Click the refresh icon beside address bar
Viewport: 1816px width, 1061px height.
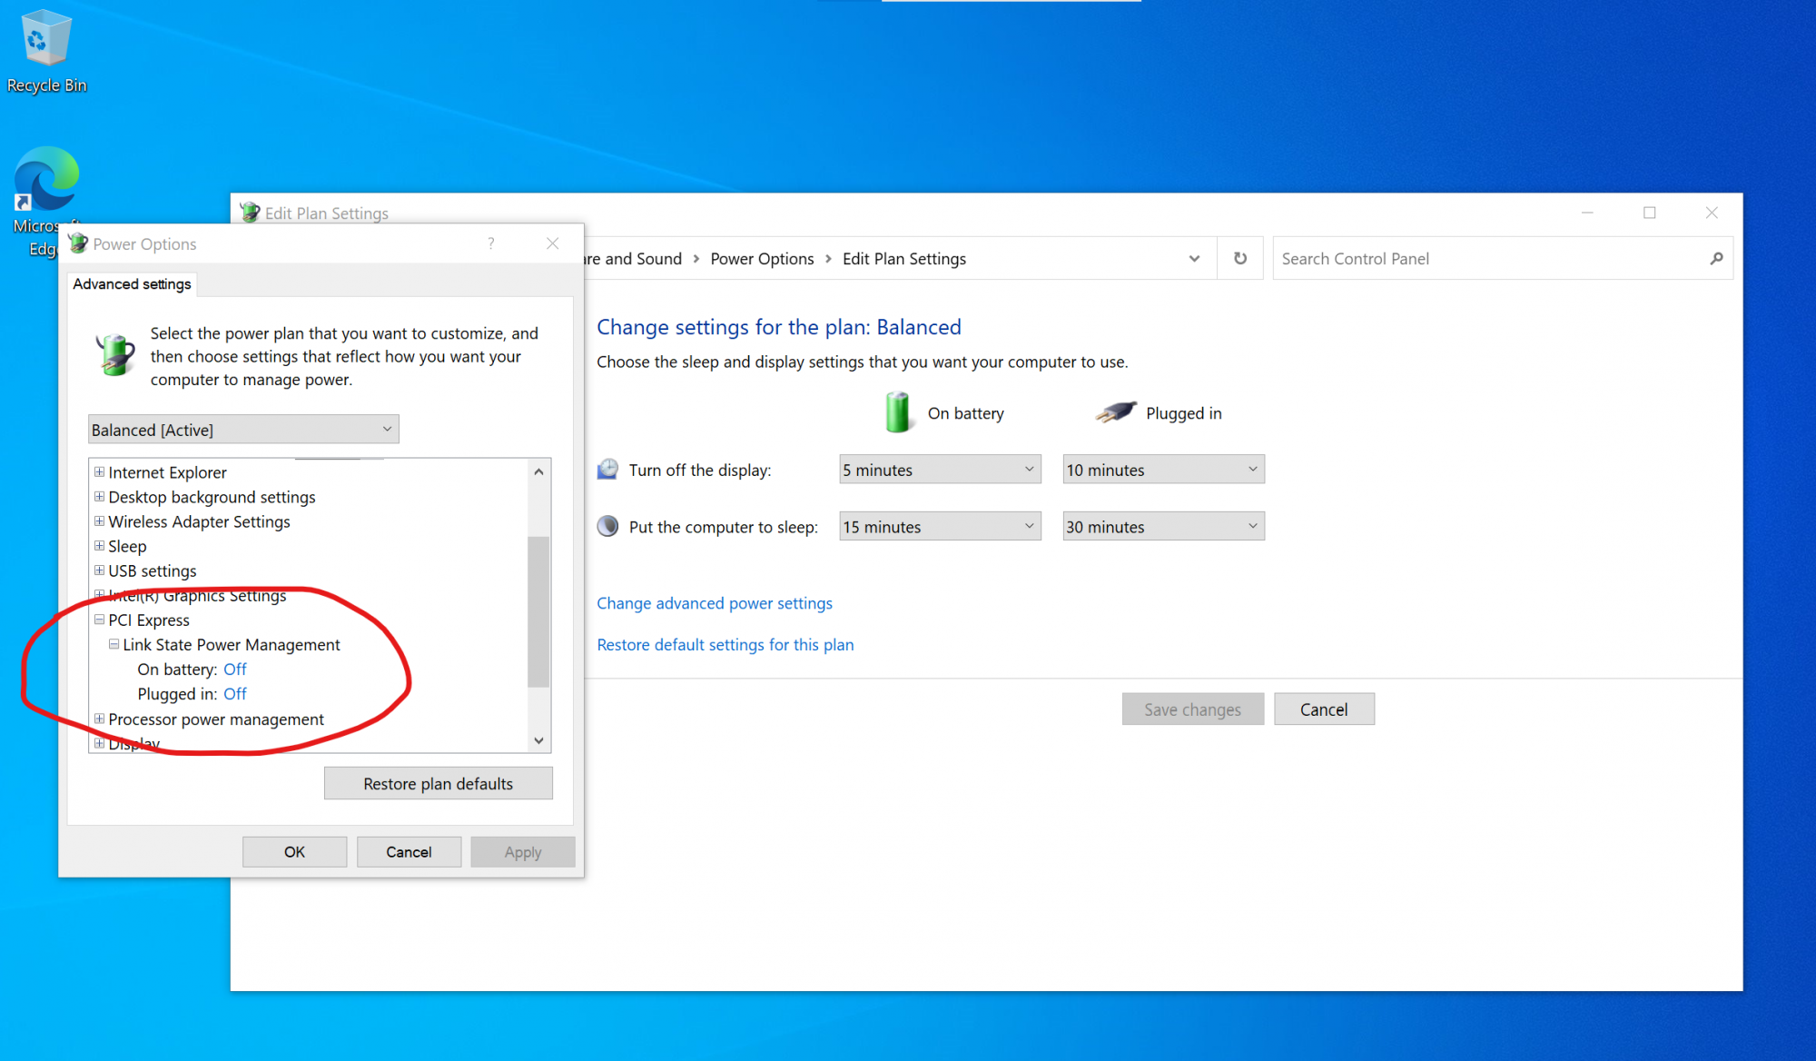(1239, 259)
